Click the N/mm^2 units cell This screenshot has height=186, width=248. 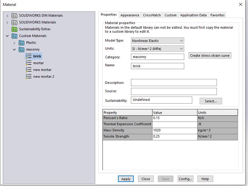(x=218, y=137)
